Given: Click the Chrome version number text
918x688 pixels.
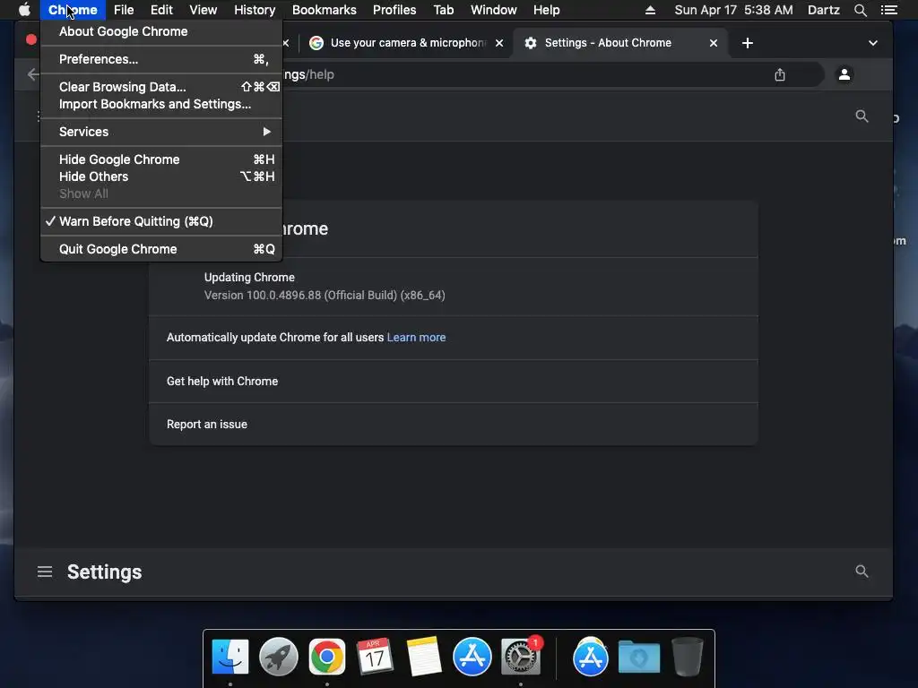Looking at the screenshot, I should pos(325,296).
